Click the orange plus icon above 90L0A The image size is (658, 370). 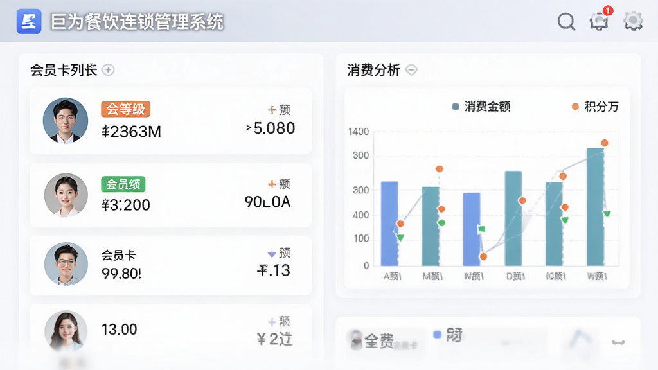tap(272, 184)
